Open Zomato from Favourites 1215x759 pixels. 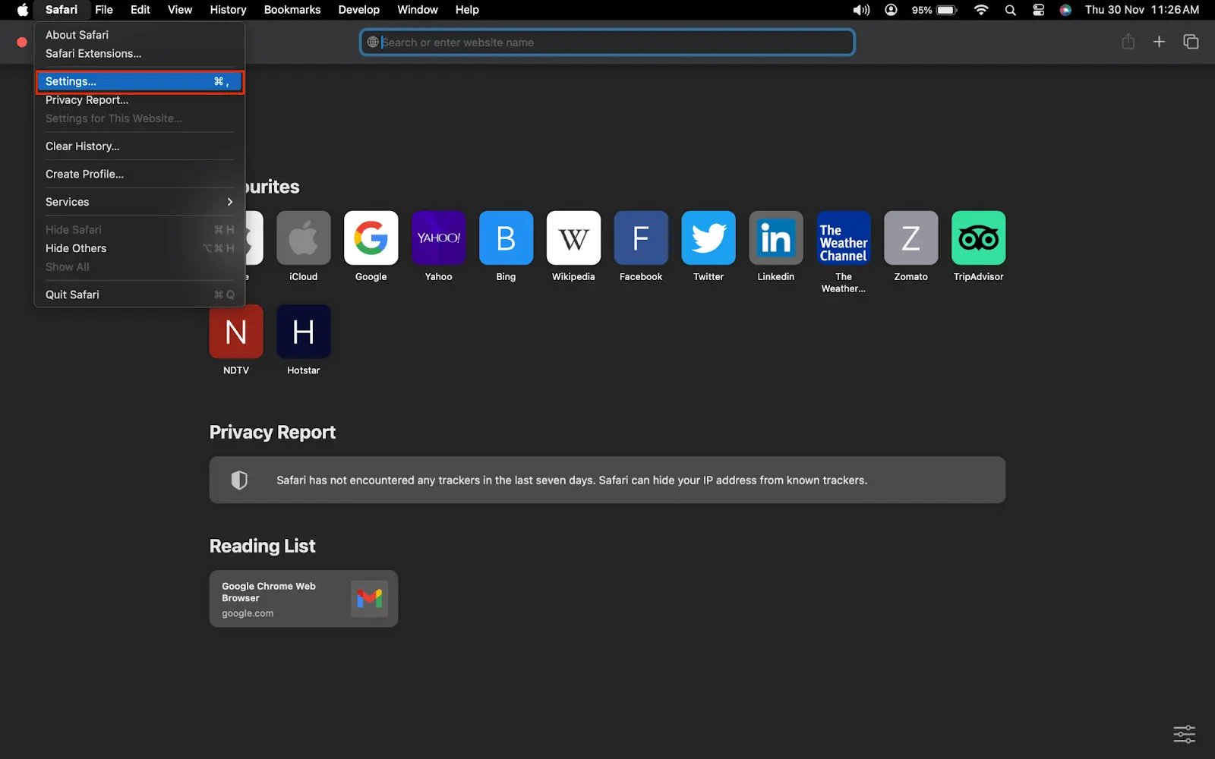tap(910, 238)
